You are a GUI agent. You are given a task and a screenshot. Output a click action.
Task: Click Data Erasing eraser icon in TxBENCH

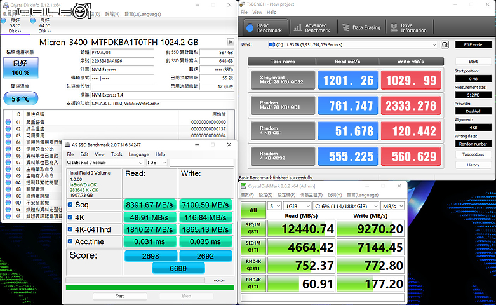click(346, 28)
